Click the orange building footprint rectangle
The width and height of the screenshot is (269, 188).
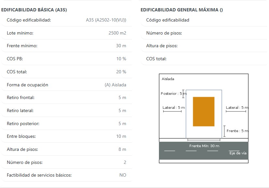tap(204, 112)
